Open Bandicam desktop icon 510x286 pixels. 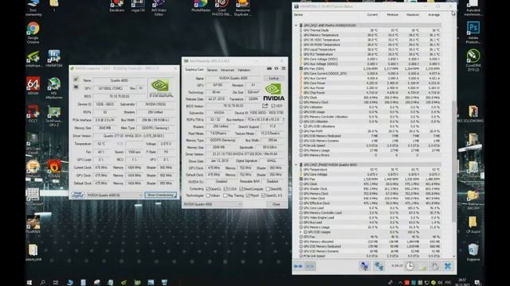(x=117, y=6)
